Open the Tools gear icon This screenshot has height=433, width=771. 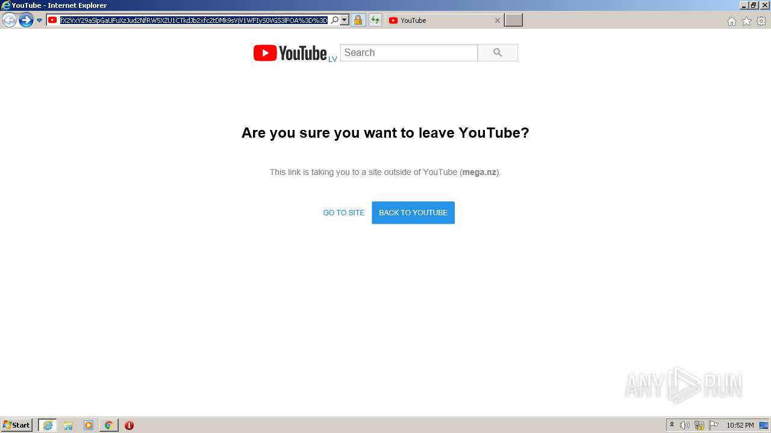(x=761, y=21)
